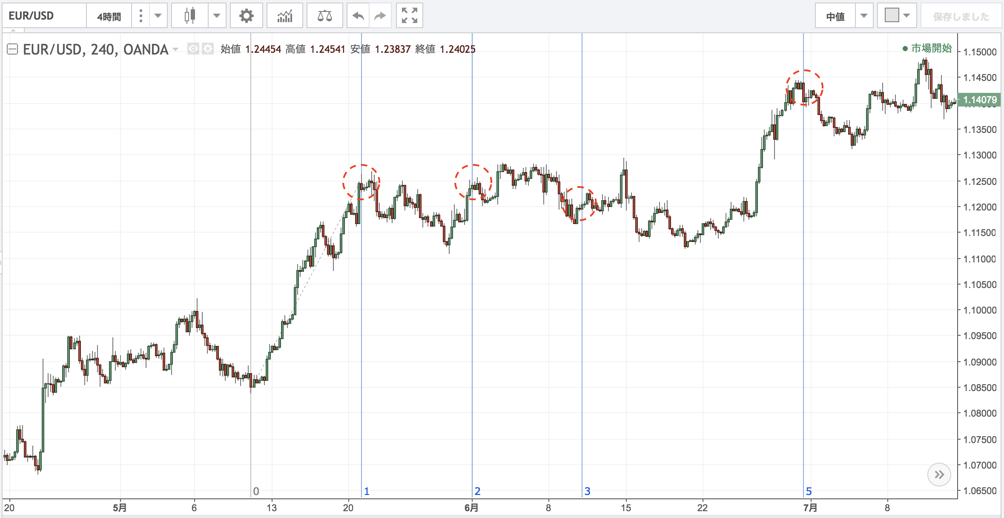Click the 安値 1.23837 low value
The height and width of the screenshot is (518, 1004).
[380, 49]
